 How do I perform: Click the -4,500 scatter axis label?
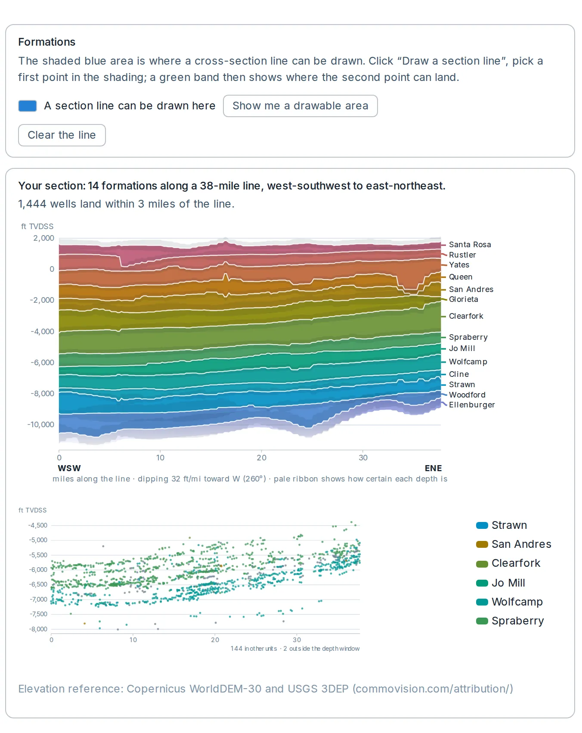pyautogui.click(x=38, y=525)
